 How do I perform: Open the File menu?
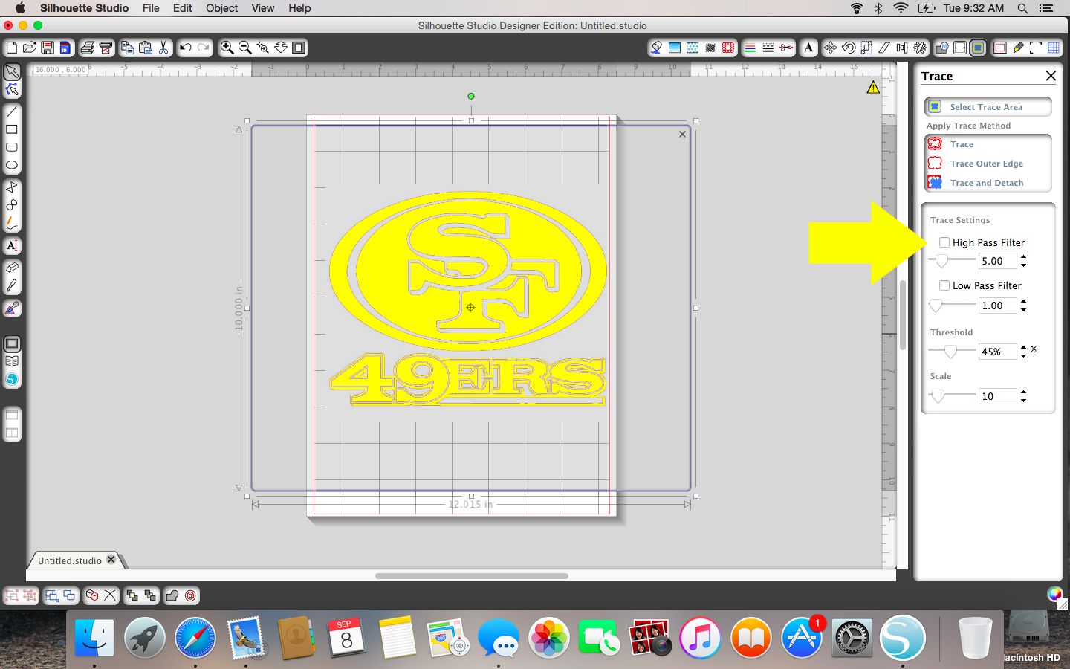151,8
